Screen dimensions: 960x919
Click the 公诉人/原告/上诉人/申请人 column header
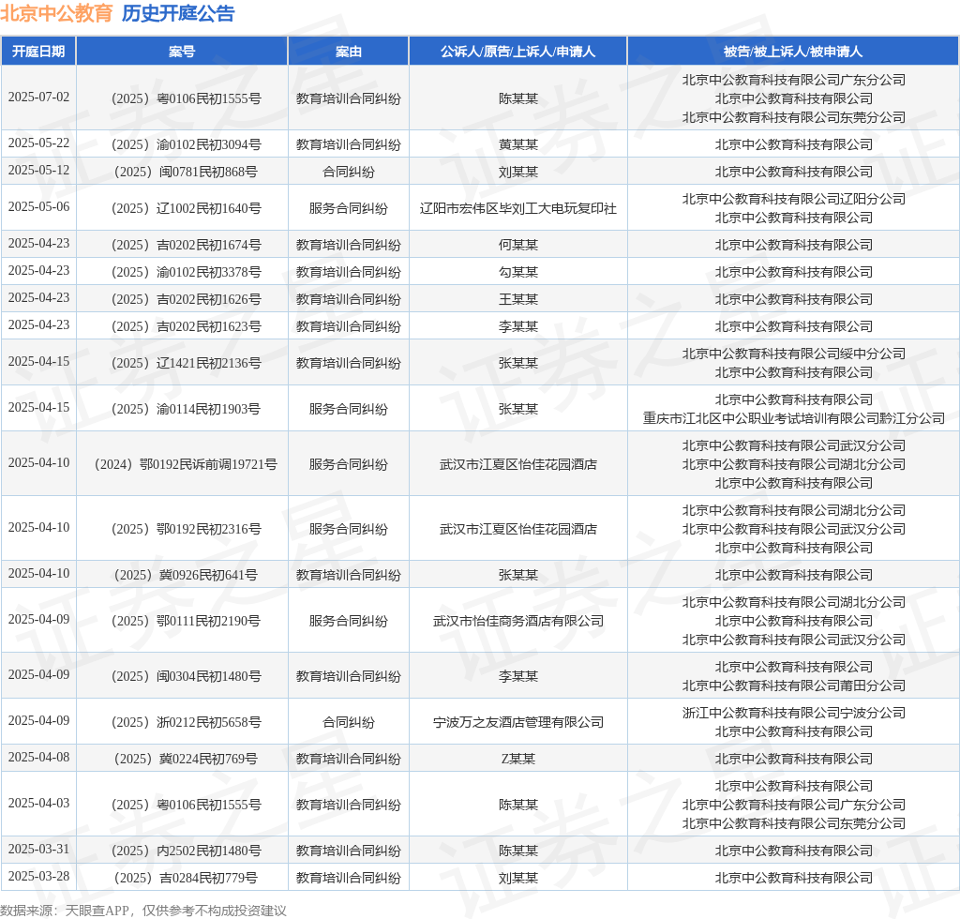[517, 52]
